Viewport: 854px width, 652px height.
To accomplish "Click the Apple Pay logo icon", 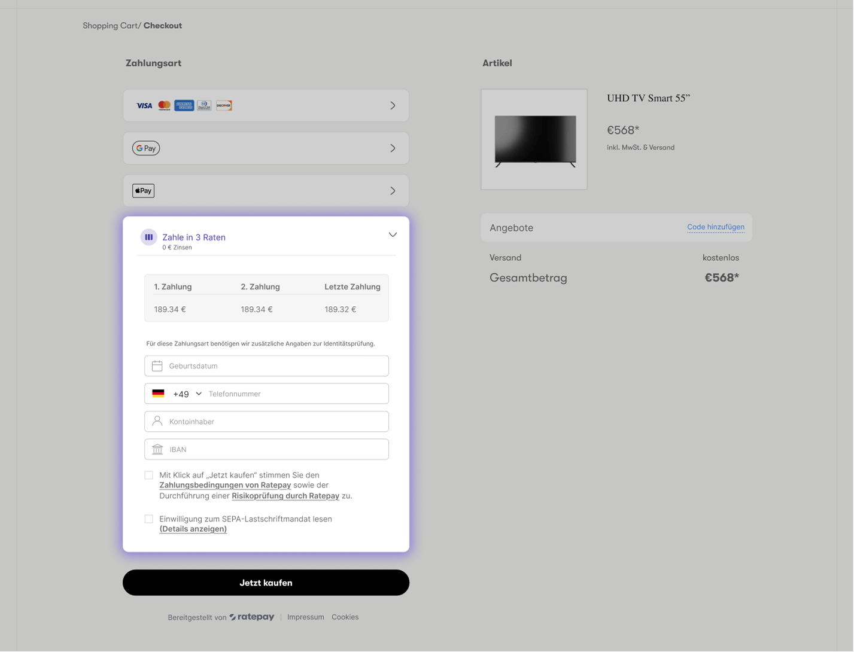I will 144,191.
